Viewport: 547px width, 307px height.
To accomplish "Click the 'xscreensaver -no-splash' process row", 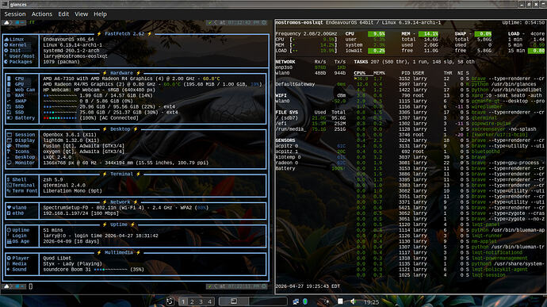I will coord(449,129).
